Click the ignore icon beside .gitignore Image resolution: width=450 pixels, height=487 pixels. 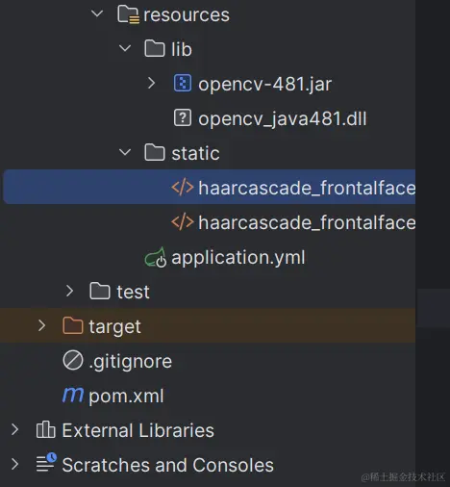(x=73, y=360)
